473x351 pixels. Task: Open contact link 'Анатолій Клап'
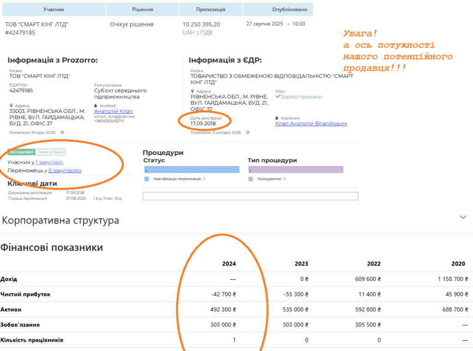pyautogui.click(x=110, y=111)
